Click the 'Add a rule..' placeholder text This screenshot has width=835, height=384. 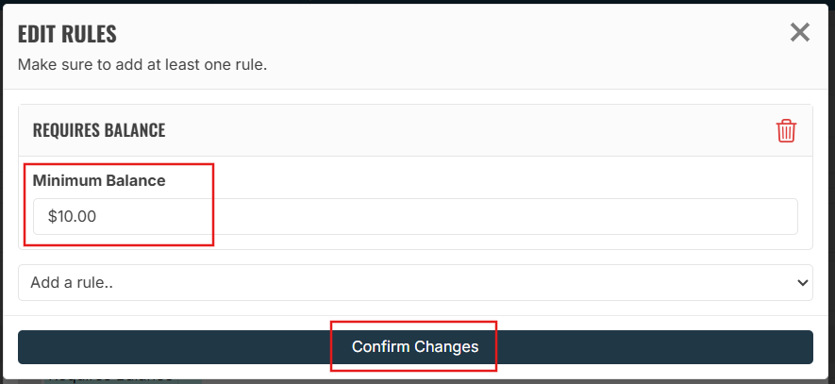point(73,282)
